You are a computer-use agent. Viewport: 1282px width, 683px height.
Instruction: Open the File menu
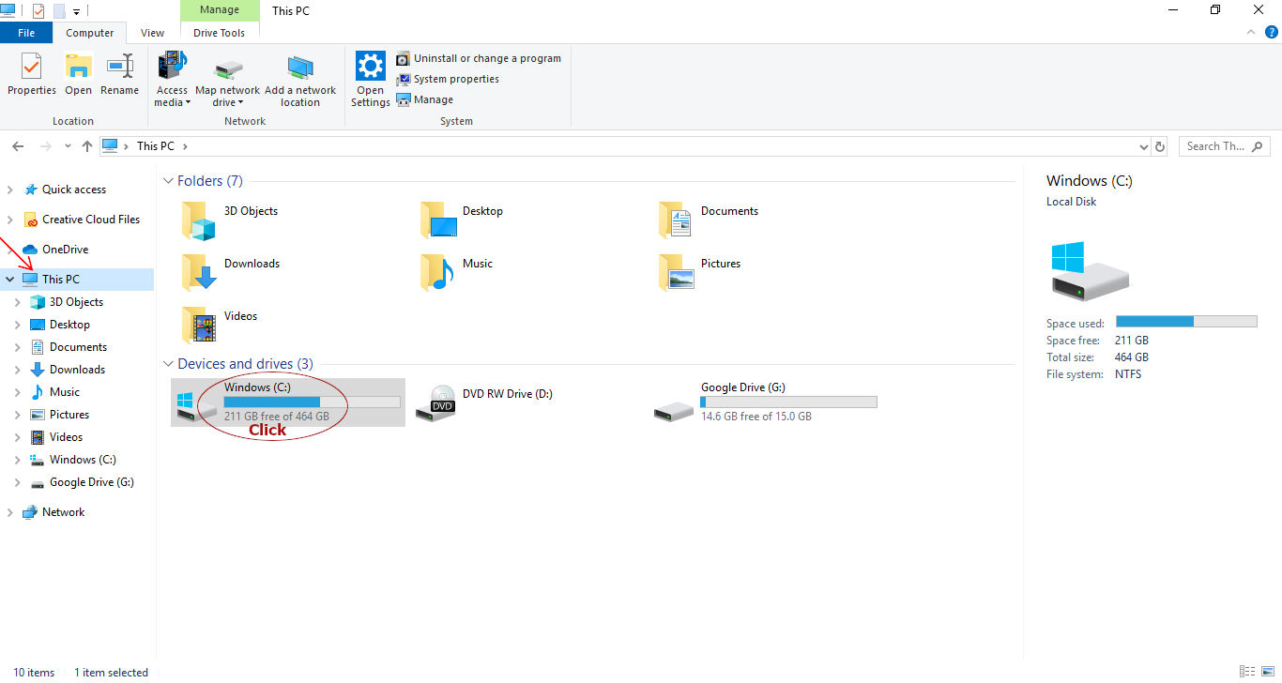click(x=26, y=33)
